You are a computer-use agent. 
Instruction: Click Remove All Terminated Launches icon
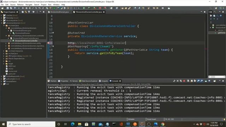click(181, 81)
